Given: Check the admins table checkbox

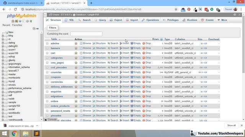Looking at the screenshot, I should tap(47, 43).
